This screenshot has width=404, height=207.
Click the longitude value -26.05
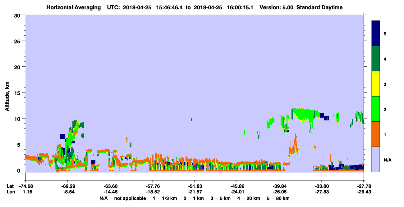coord(279,192)
